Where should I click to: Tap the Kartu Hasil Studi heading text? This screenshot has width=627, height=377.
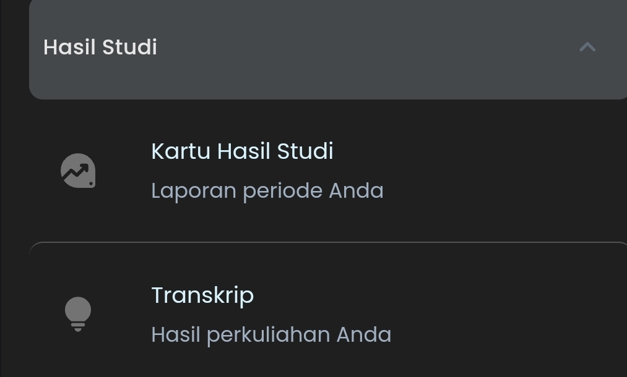[242, 151]
